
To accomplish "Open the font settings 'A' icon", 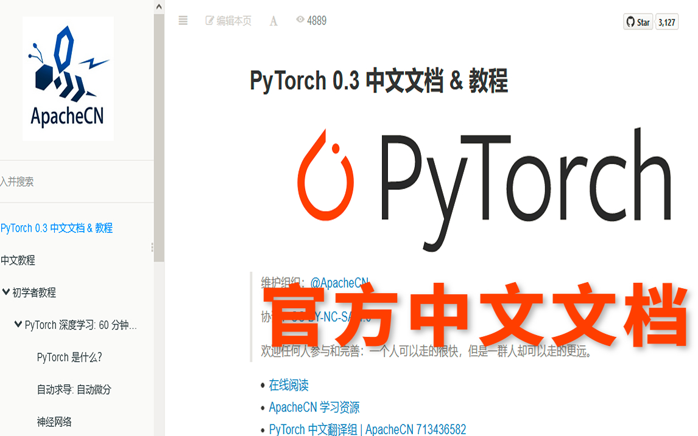I will click(273, 21).
